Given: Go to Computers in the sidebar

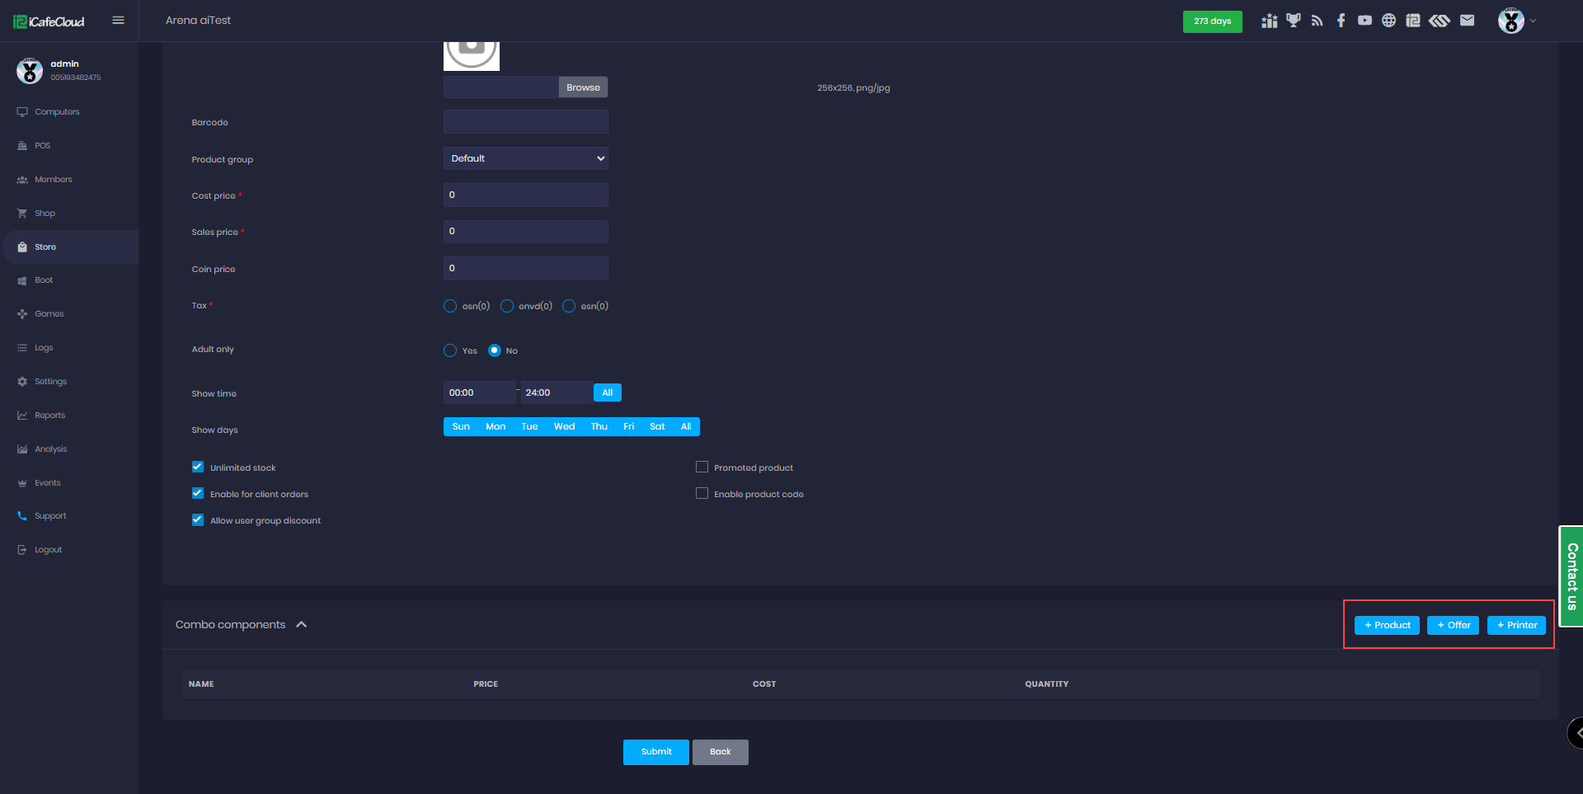Looking at the screenshot, I should click(x=57, y=112).
